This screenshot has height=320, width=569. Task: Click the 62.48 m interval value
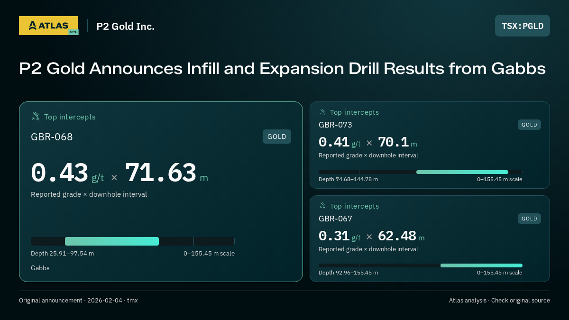point(401,236)
